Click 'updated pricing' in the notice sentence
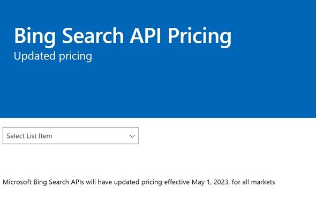The width and height of the screenshot is (316, 201). tap(138, 182)
